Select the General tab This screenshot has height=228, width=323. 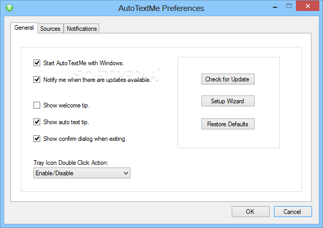[24, 28]
